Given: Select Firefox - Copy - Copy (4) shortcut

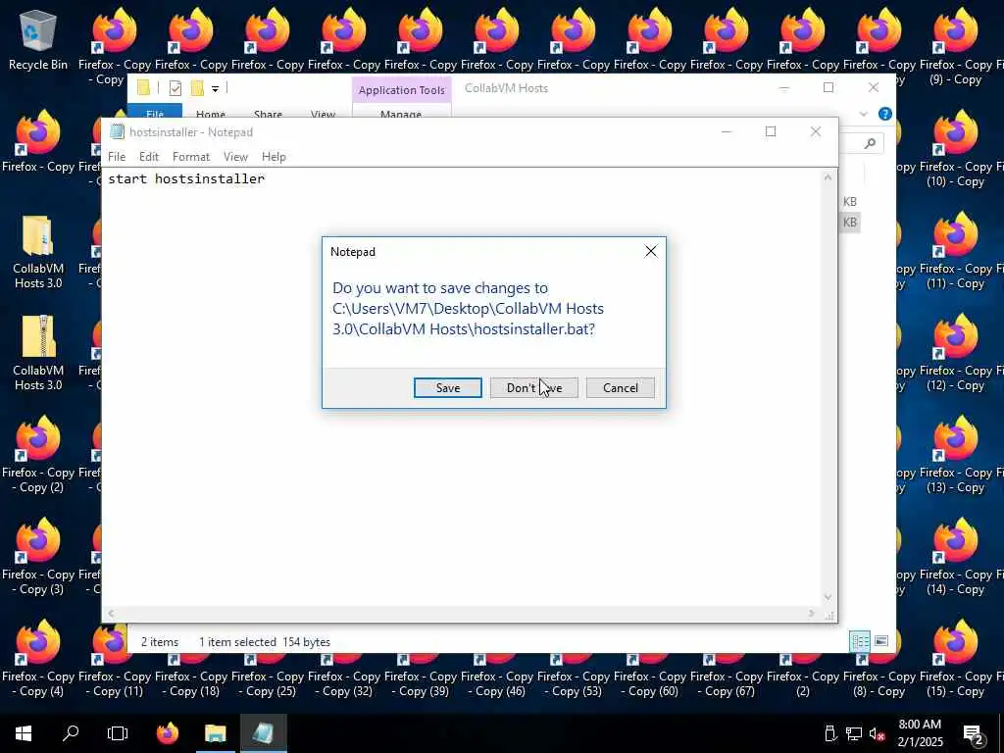Looking at the screenshot, I should (x=38, y=658).
